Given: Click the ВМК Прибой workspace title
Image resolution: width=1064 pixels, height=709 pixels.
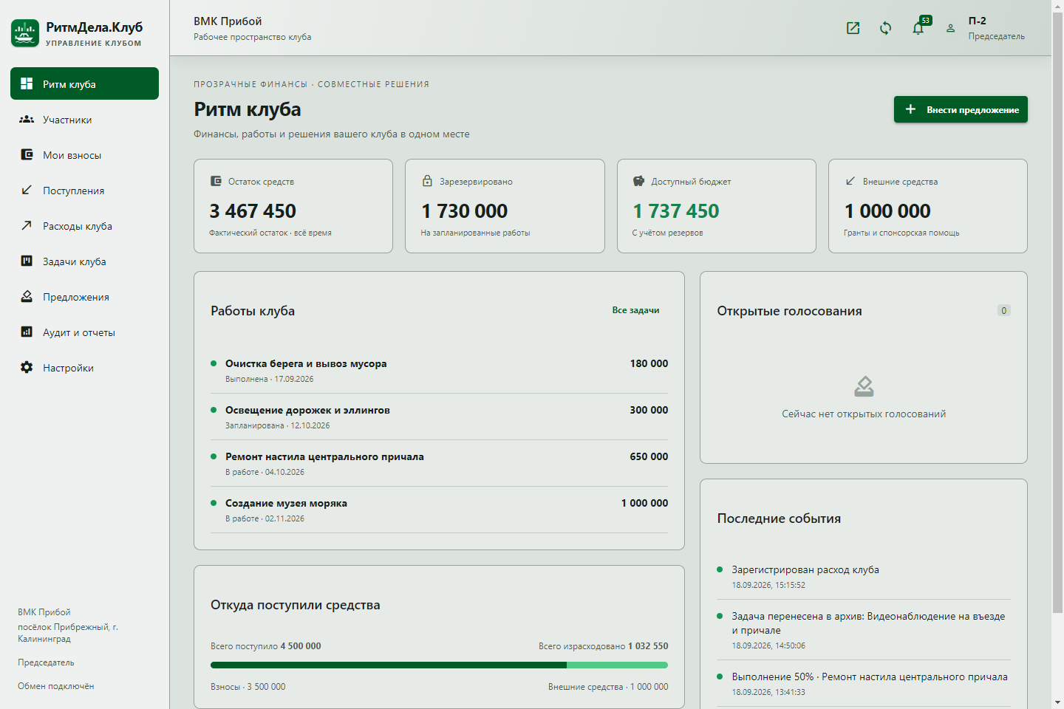Looking at the screenshot, I should click(x=228, y=21).
